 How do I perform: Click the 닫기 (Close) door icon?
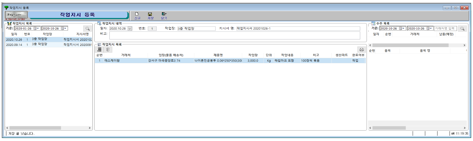click(164, 15)
